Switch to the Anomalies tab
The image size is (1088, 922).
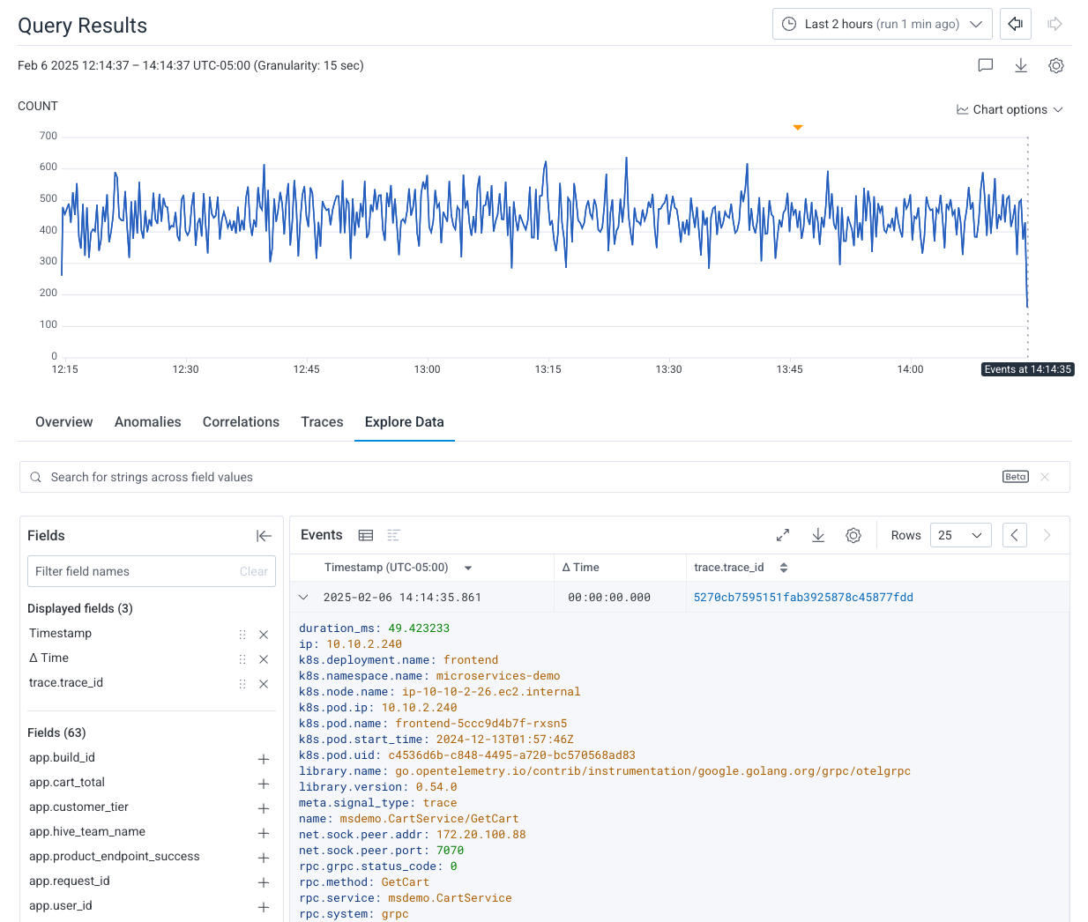147,422
